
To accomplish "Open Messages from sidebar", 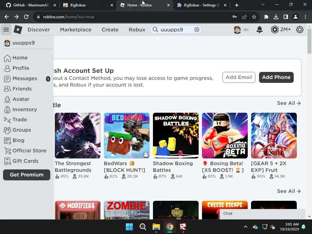I will pyautogui.click(x=27, y=78).
